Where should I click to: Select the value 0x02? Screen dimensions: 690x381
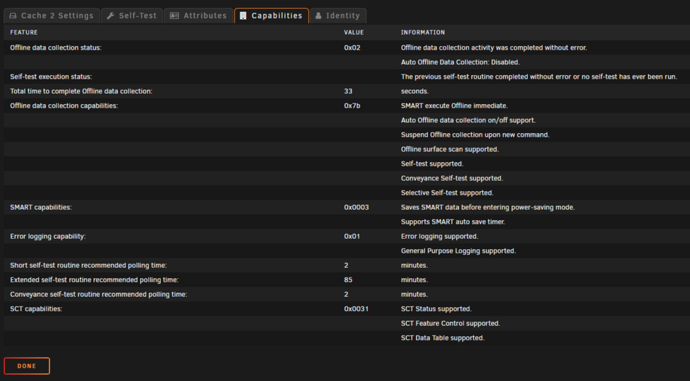pos(352,48)
